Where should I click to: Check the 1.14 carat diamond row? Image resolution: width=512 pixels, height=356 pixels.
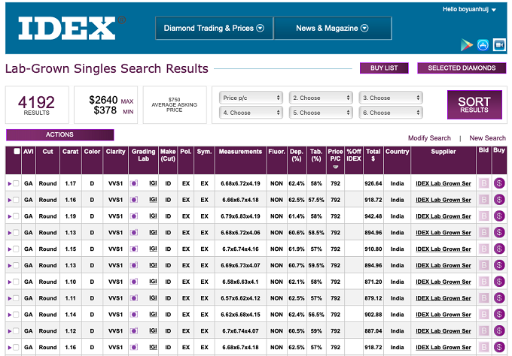tap(16, 315)
